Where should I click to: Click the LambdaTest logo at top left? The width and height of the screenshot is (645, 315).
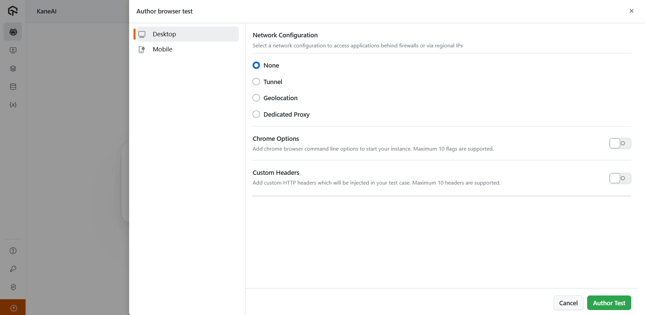[x=12, y=11]
